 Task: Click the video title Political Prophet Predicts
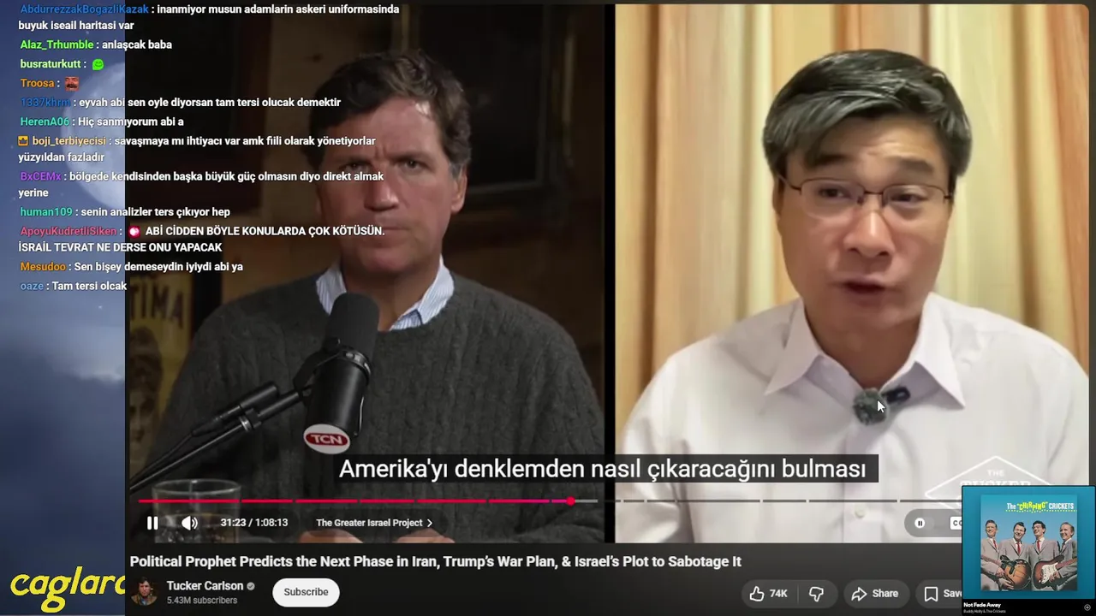435,561
